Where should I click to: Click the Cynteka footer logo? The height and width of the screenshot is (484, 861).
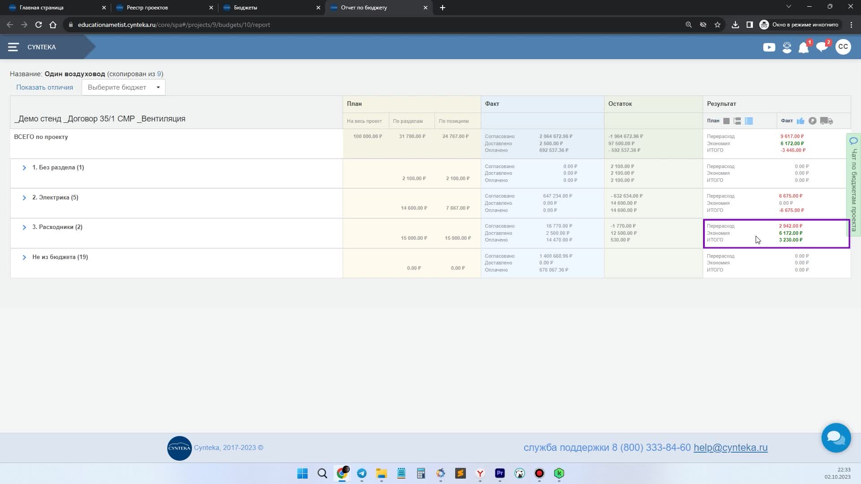(x=179, y=448)
